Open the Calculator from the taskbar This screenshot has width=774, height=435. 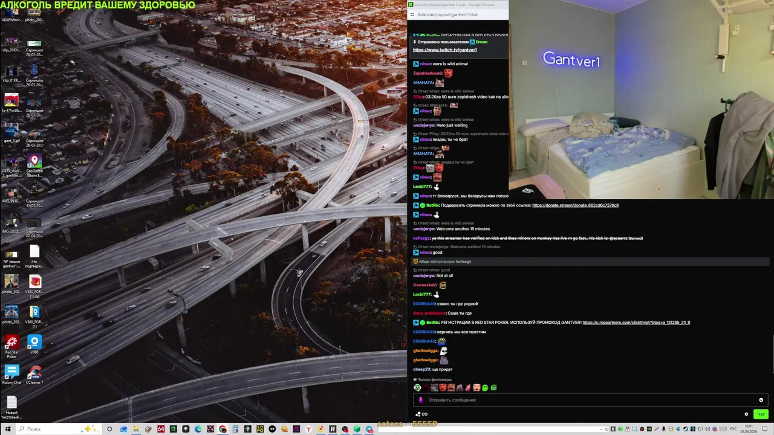235,429
